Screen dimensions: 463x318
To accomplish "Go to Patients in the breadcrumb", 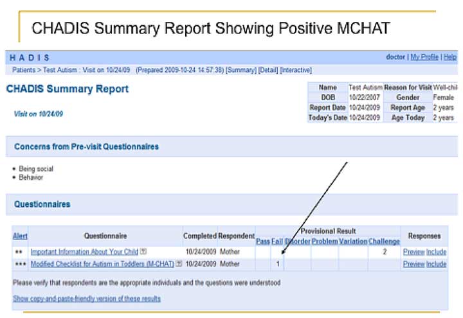I will 24,69.
